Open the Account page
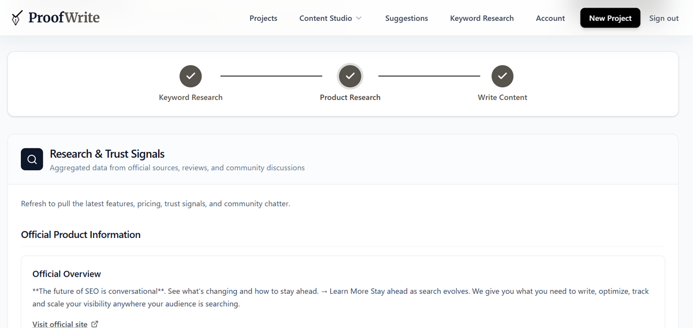Image resolution: width=693 pixels, height=328 pixels. coord(550,18)
